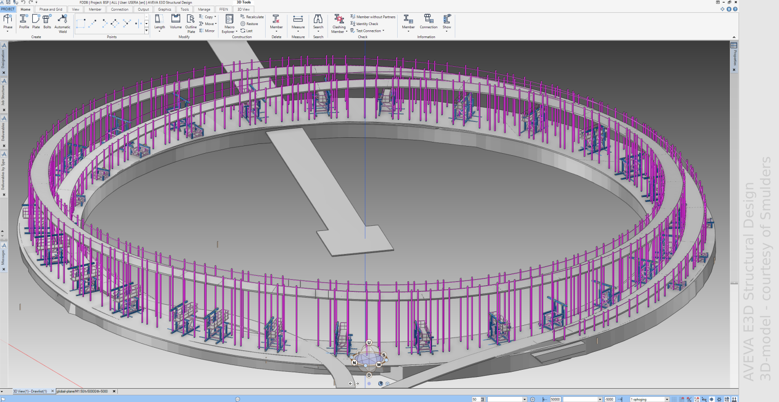Open the FFEIN ribbon tab
This screenshot has height=402, width=779.
(x=223, y=9)
